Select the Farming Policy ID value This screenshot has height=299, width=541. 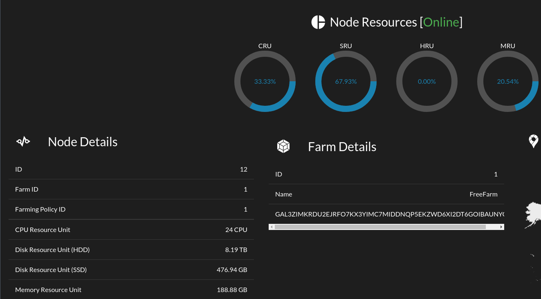tap(245, 209)
